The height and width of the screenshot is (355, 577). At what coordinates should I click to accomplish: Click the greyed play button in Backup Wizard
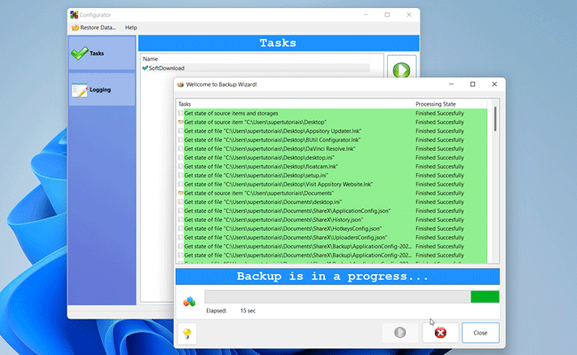tap(400, 333)
